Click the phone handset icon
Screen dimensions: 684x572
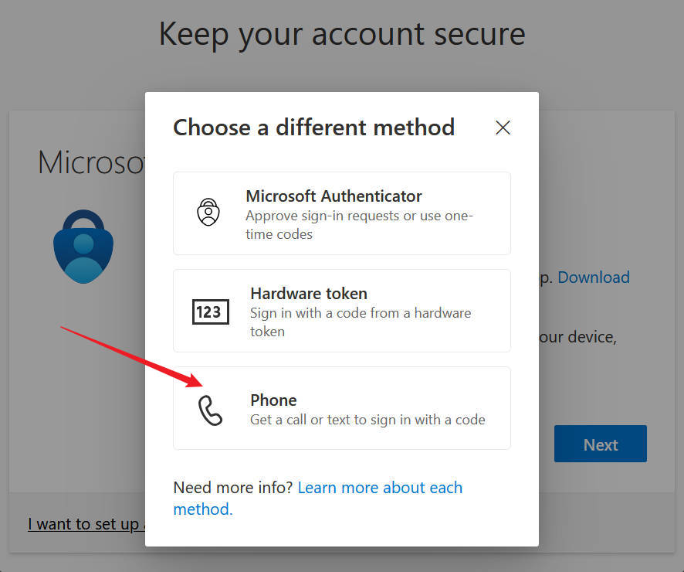pos(210,410)
